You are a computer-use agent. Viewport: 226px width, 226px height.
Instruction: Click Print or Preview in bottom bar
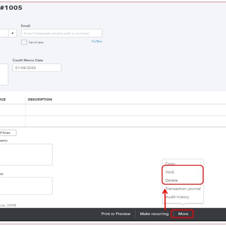(116, 214)
